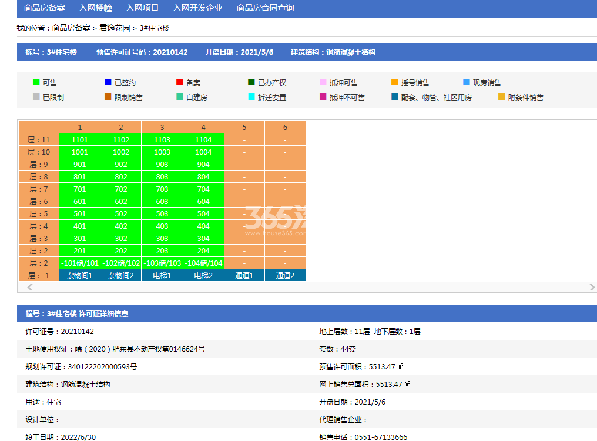Select unit 401 in the grid

(79, 226)
